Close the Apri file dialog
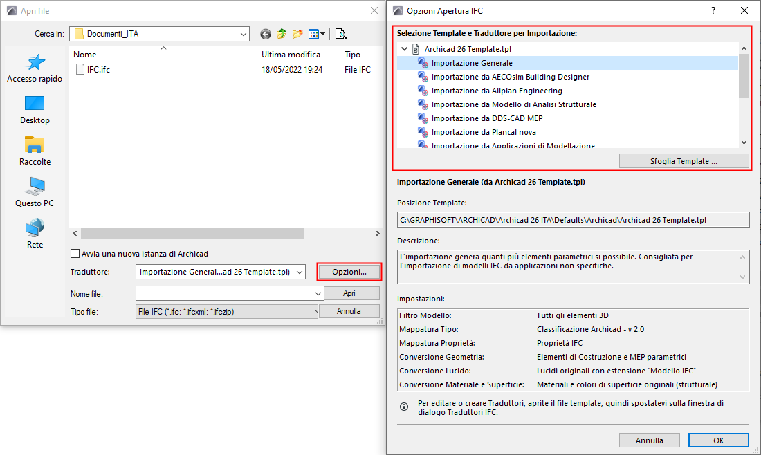Viewport: 761px width, 455px height. pos(374,10)
